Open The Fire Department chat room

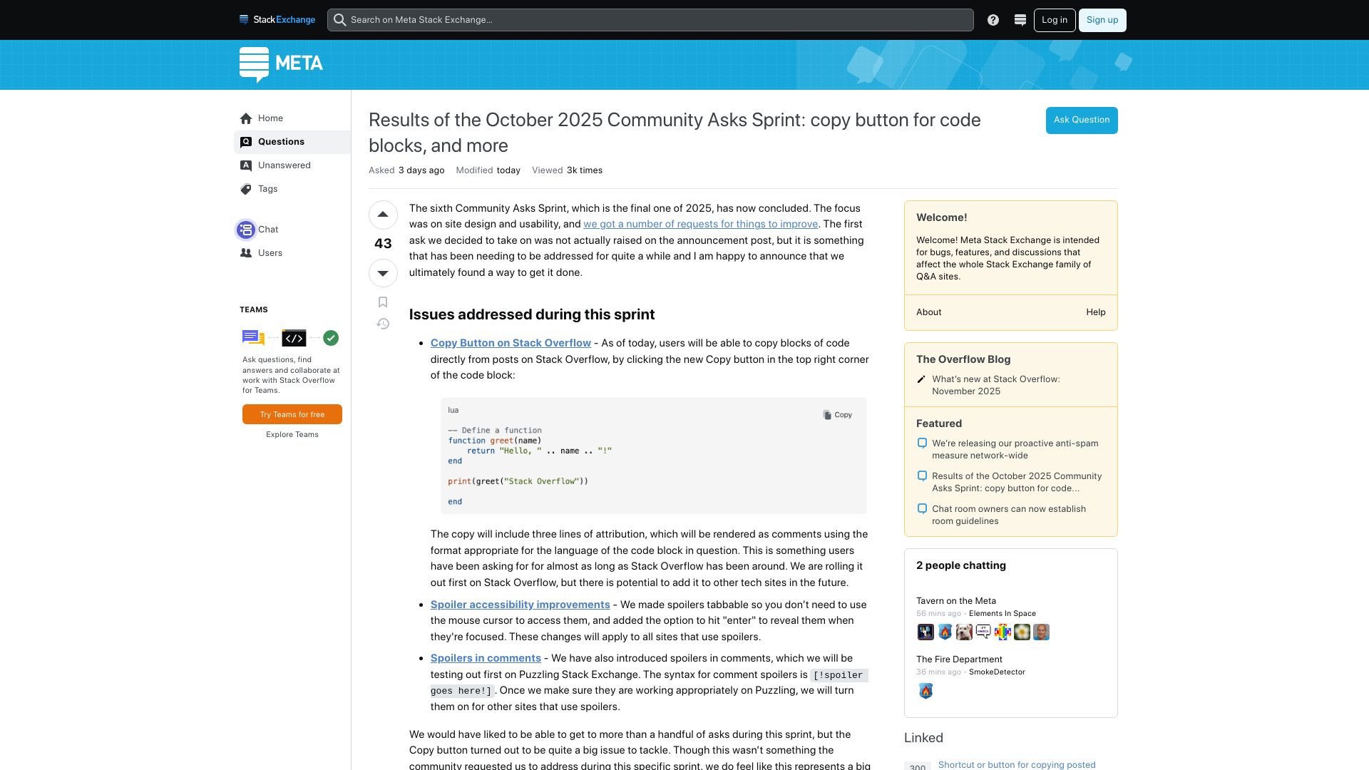pyautogui.click(x=959, y=659)
